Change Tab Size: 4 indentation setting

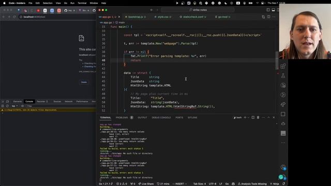pyautogui.click(x=200, y=184)
